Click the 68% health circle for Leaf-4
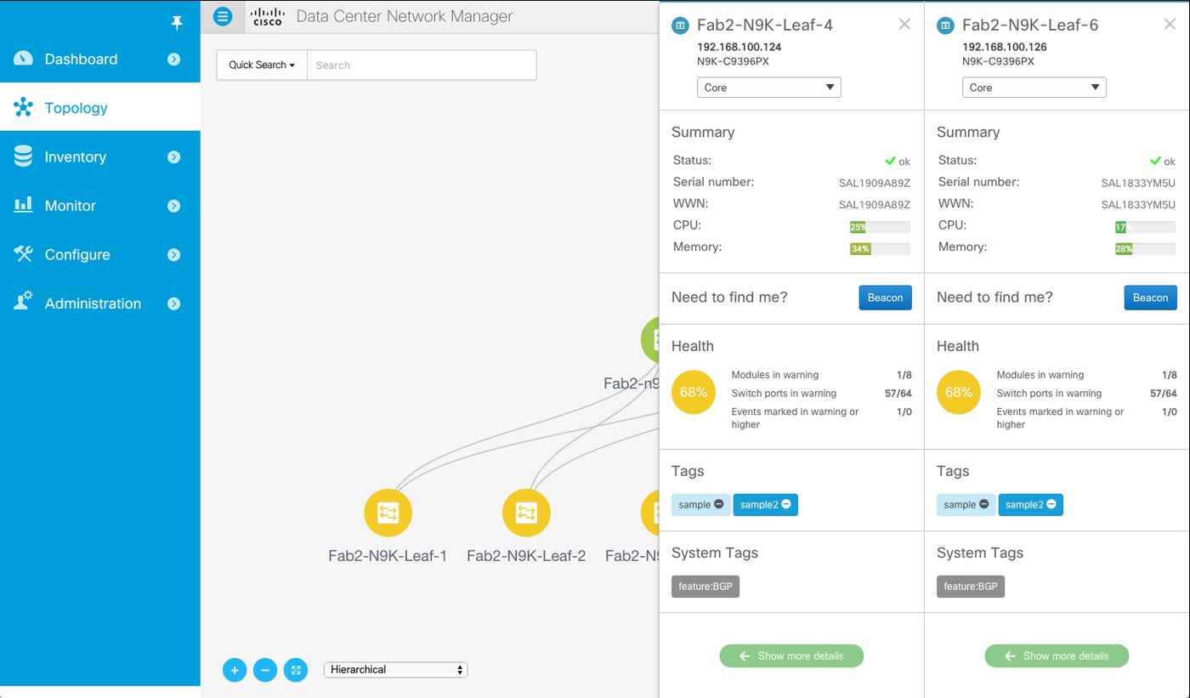Viewport: 1190px width, 698px height. click(x=694, y=393)
